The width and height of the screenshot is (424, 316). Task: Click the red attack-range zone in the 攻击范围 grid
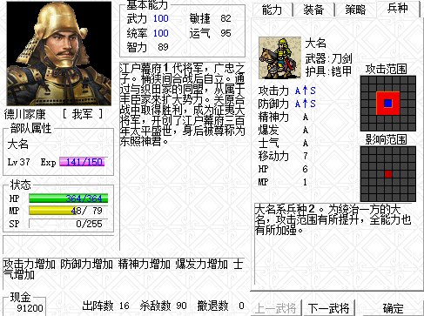[x=388, y=104]
